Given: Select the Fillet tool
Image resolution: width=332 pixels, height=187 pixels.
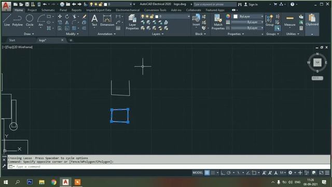Looking at the screenshot, I should (x=74, y=22).
